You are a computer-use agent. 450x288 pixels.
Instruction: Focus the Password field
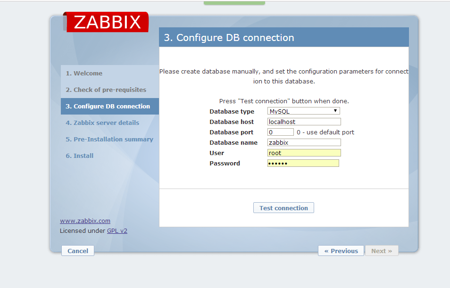303,163
